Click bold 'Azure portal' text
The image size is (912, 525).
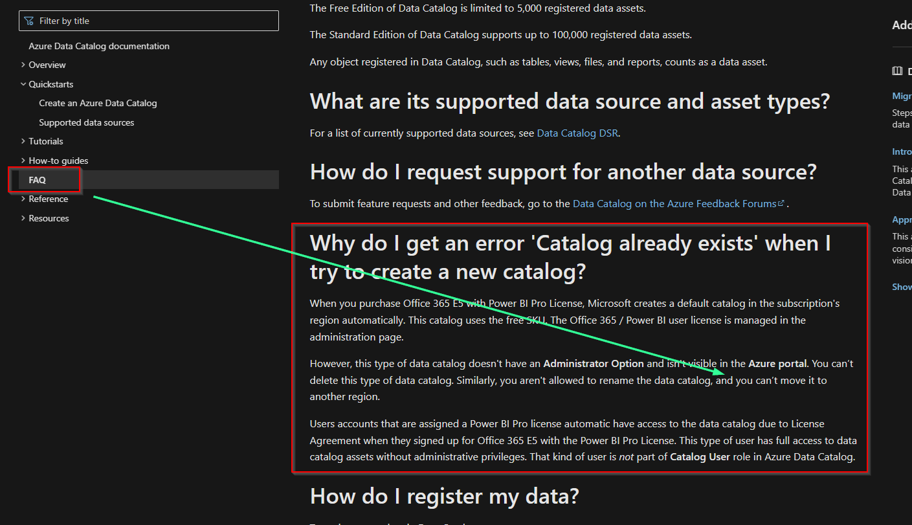[x=777, y=363]
